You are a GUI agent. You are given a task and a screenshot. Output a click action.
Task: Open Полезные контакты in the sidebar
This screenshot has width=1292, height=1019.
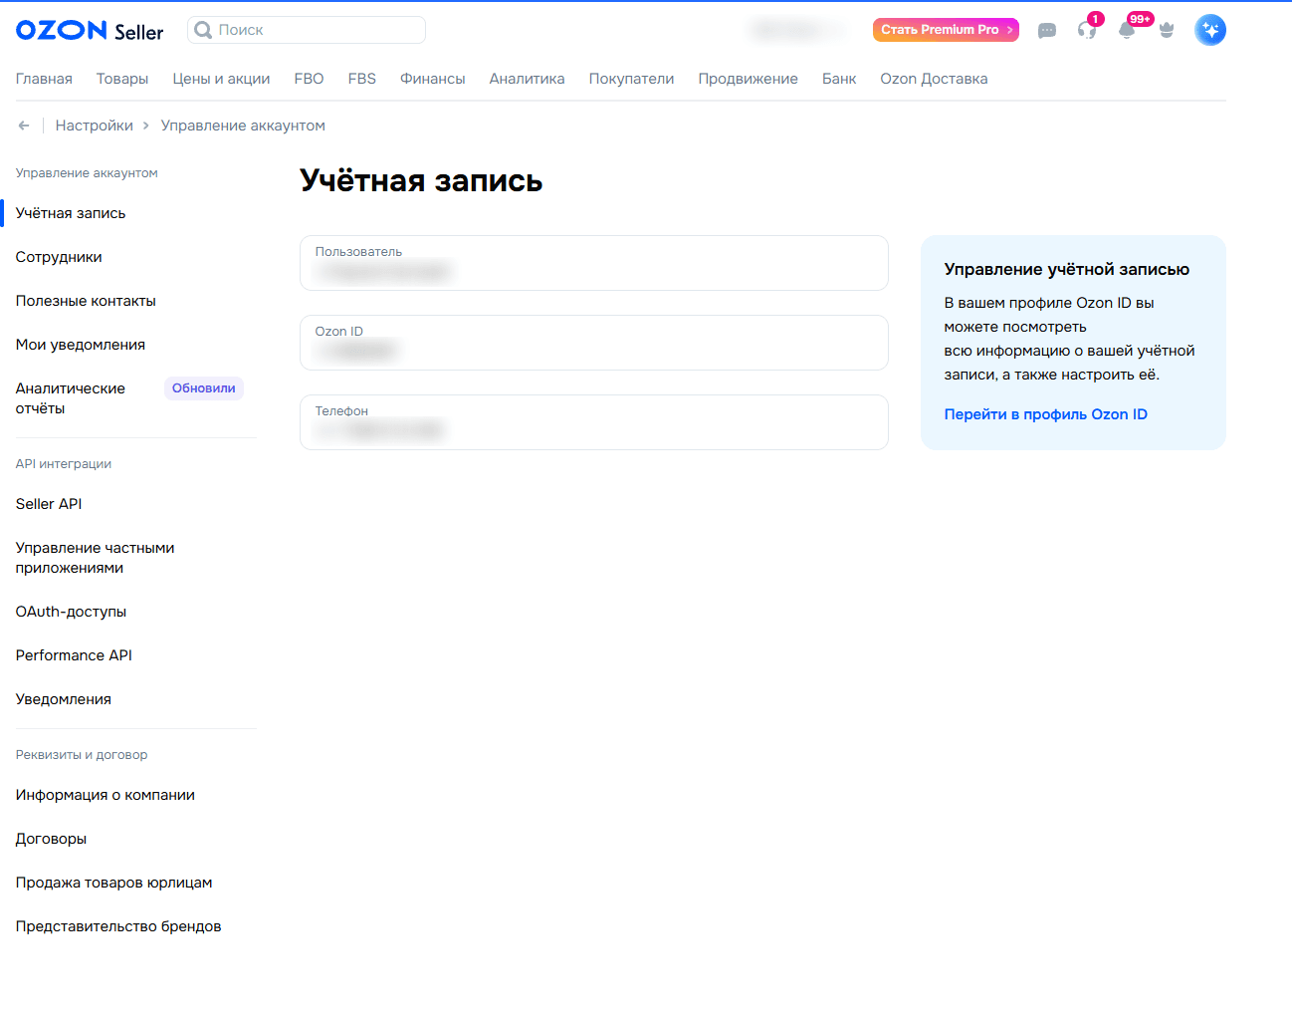(86, 301)
